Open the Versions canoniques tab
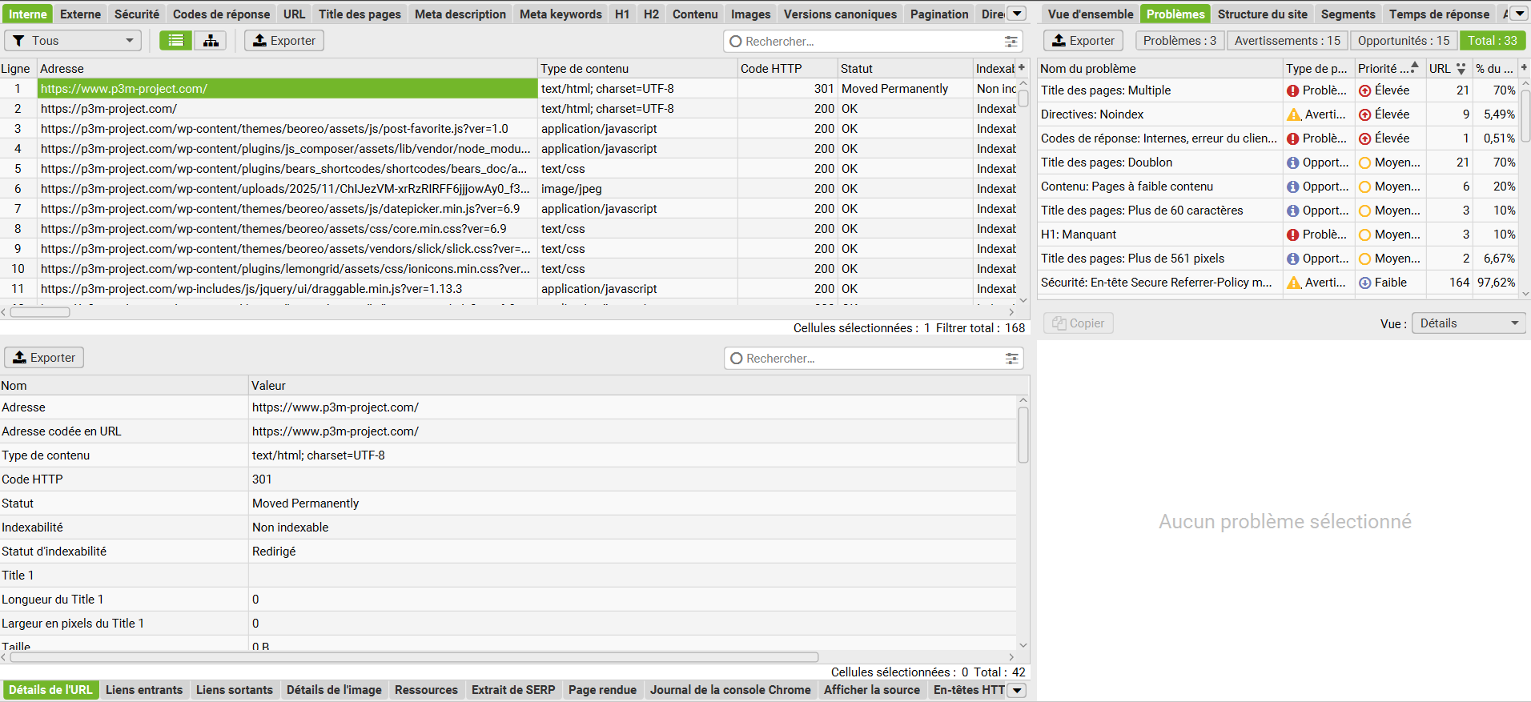The width and height of the screenshot is (1531, 702). 840,14
